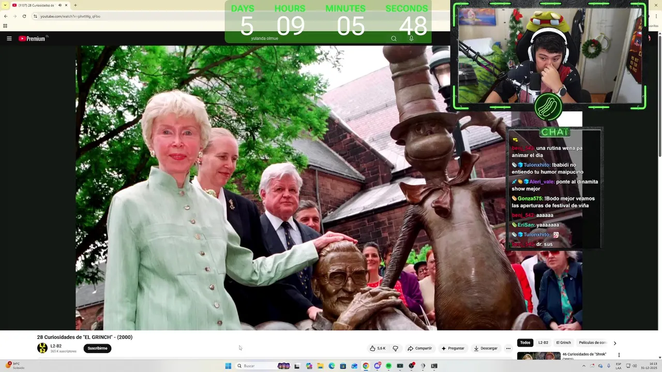Image resolution: width=662 pixels, height=372 pixels.
Task: Download the video with Descargar
Action: 486,348
